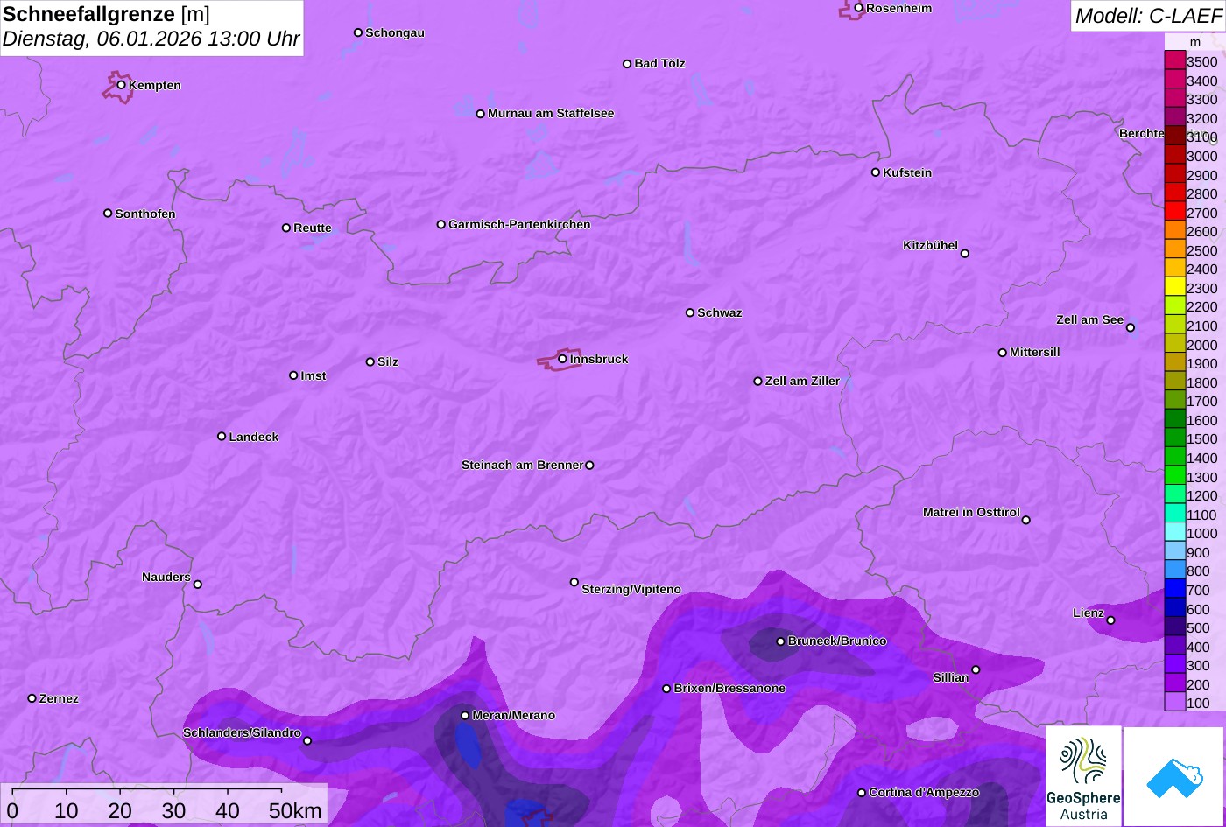Select the 1000 m cyan legend swatch

1174,532
